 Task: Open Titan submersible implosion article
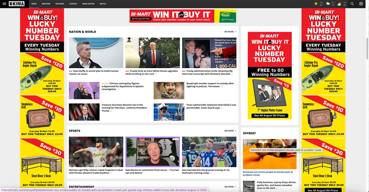(x=211, y=106)
